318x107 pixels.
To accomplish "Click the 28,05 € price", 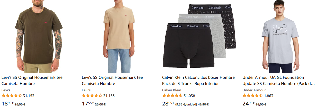I will coord(168,104).
